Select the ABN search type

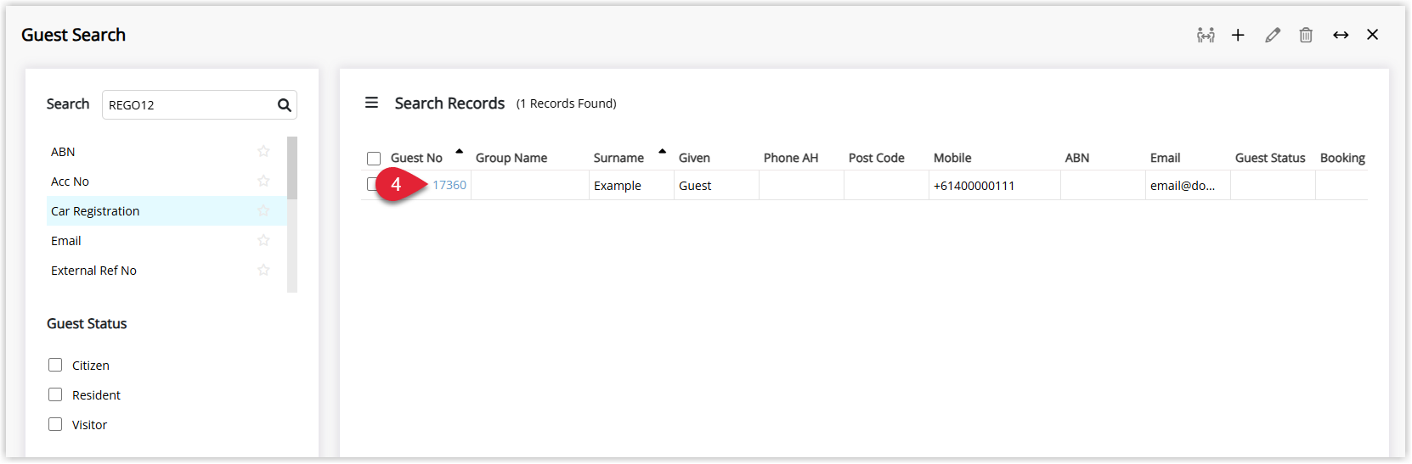pos(167,152)
